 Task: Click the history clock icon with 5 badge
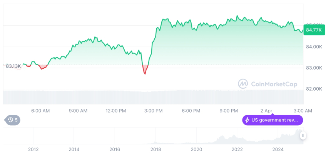pos(12,120)
